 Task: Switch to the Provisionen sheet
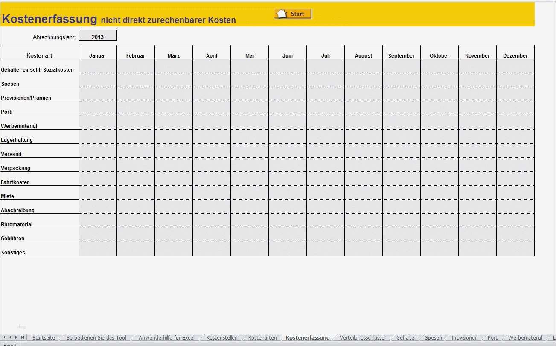coord(464,337)
